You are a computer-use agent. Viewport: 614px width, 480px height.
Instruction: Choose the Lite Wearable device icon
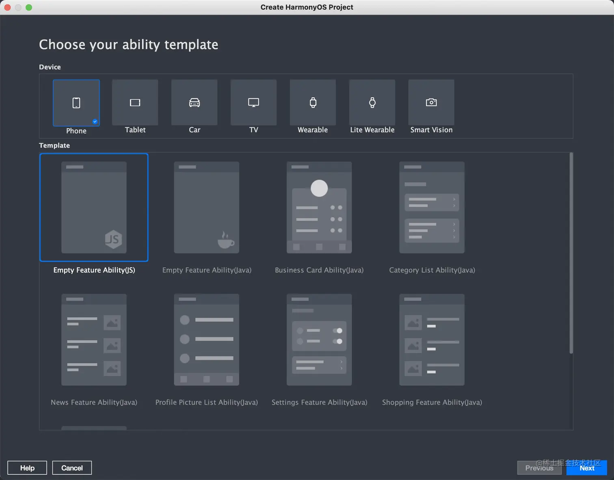[x=372, y=103]
